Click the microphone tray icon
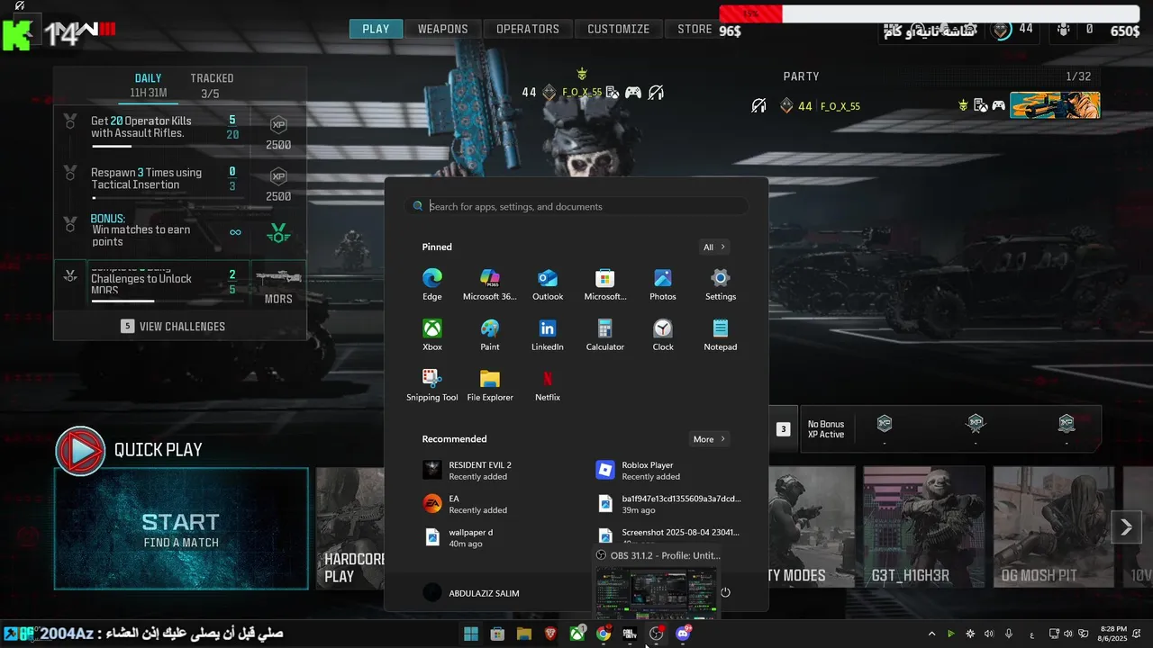Image resolution: width=1153 pixels, height=648 pixels. 1009,634
